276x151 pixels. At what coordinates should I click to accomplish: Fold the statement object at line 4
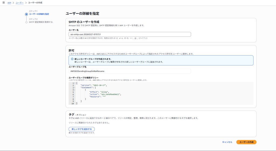click(75, 90)
